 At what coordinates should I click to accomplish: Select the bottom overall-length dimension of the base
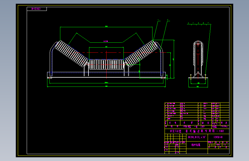(x=106, y=87)
